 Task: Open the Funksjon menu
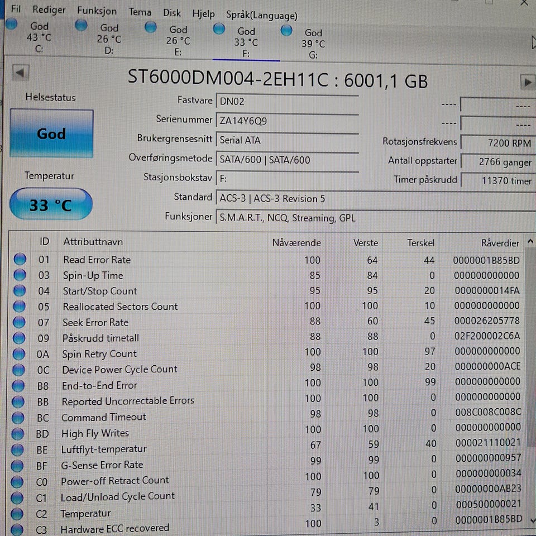click(x=97, y=11)
